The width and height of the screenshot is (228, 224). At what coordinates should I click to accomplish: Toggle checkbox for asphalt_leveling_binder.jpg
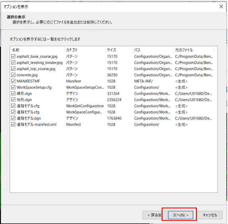tap(13, 63)
